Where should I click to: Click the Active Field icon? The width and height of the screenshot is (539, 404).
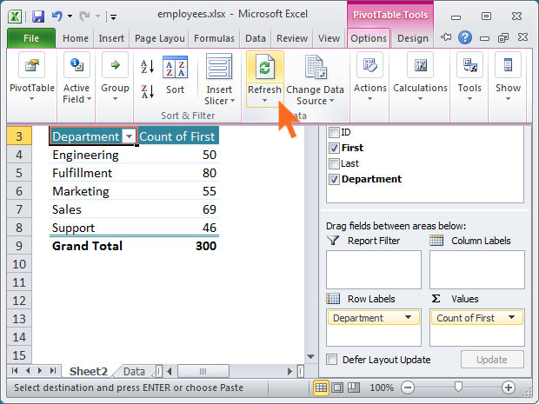coord(77,65)
